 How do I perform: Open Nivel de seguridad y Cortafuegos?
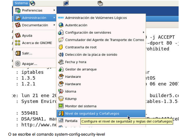coord(92,113)
